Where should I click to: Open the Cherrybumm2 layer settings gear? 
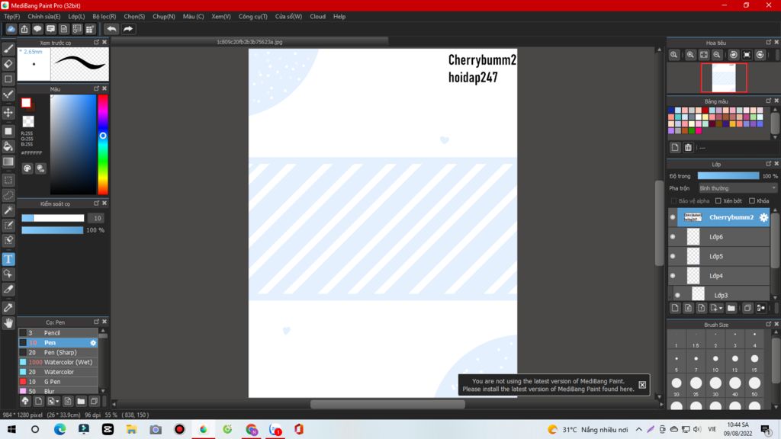coord(763,217)
